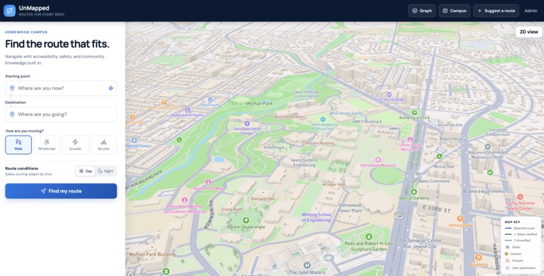Click the starting point pin icon
The width and height of the screenshot is (544, 276).
click(12, 88)
